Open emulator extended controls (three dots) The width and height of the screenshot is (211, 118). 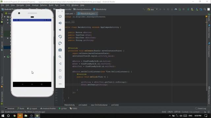60,84
